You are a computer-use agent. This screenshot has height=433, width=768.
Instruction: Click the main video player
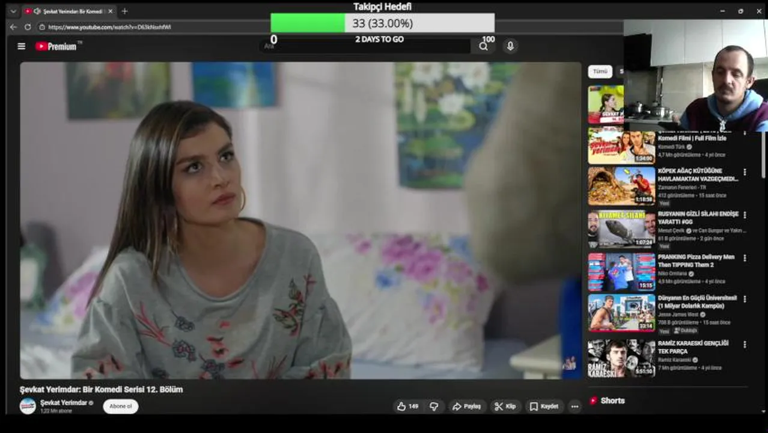pos(300,220)
